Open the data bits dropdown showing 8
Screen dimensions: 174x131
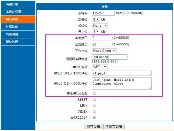pyautogui.click(x=96, y=19)
